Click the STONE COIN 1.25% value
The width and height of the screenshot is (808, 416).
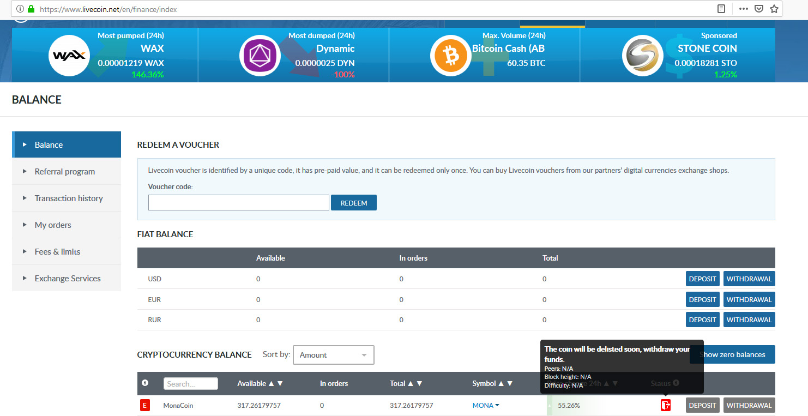(726, 74)
